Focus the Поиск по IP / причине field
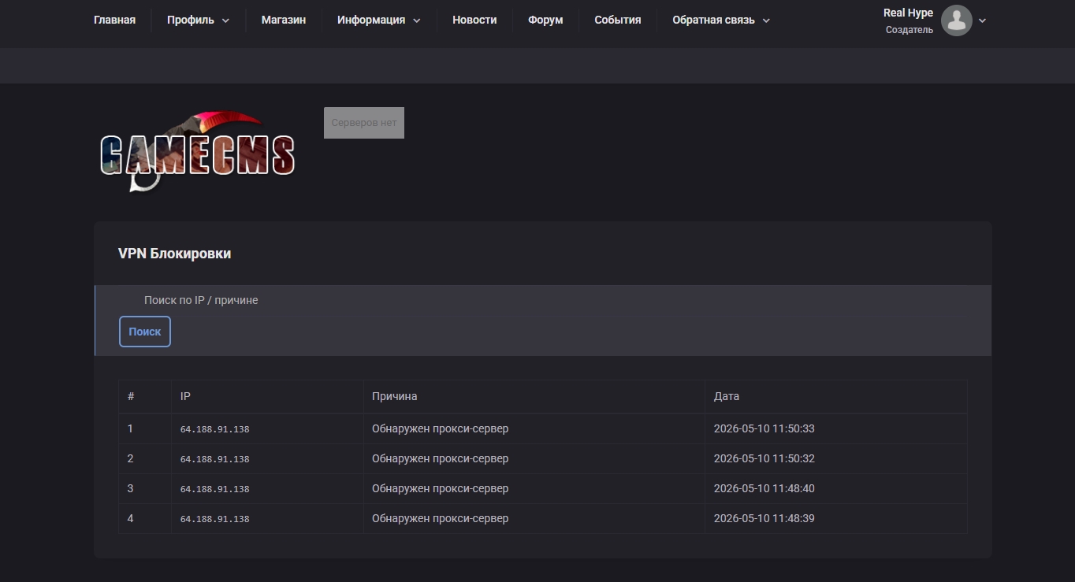Screen dimensions: 1075x582 (x=542, y=300)
